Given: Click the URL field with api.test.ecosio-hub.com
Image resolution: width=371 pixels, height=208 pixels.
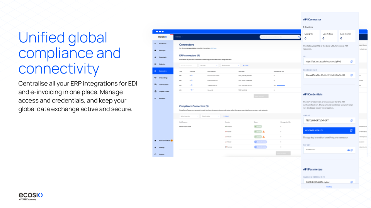Looking at the screenshot, I should click(x=329, y=62).
